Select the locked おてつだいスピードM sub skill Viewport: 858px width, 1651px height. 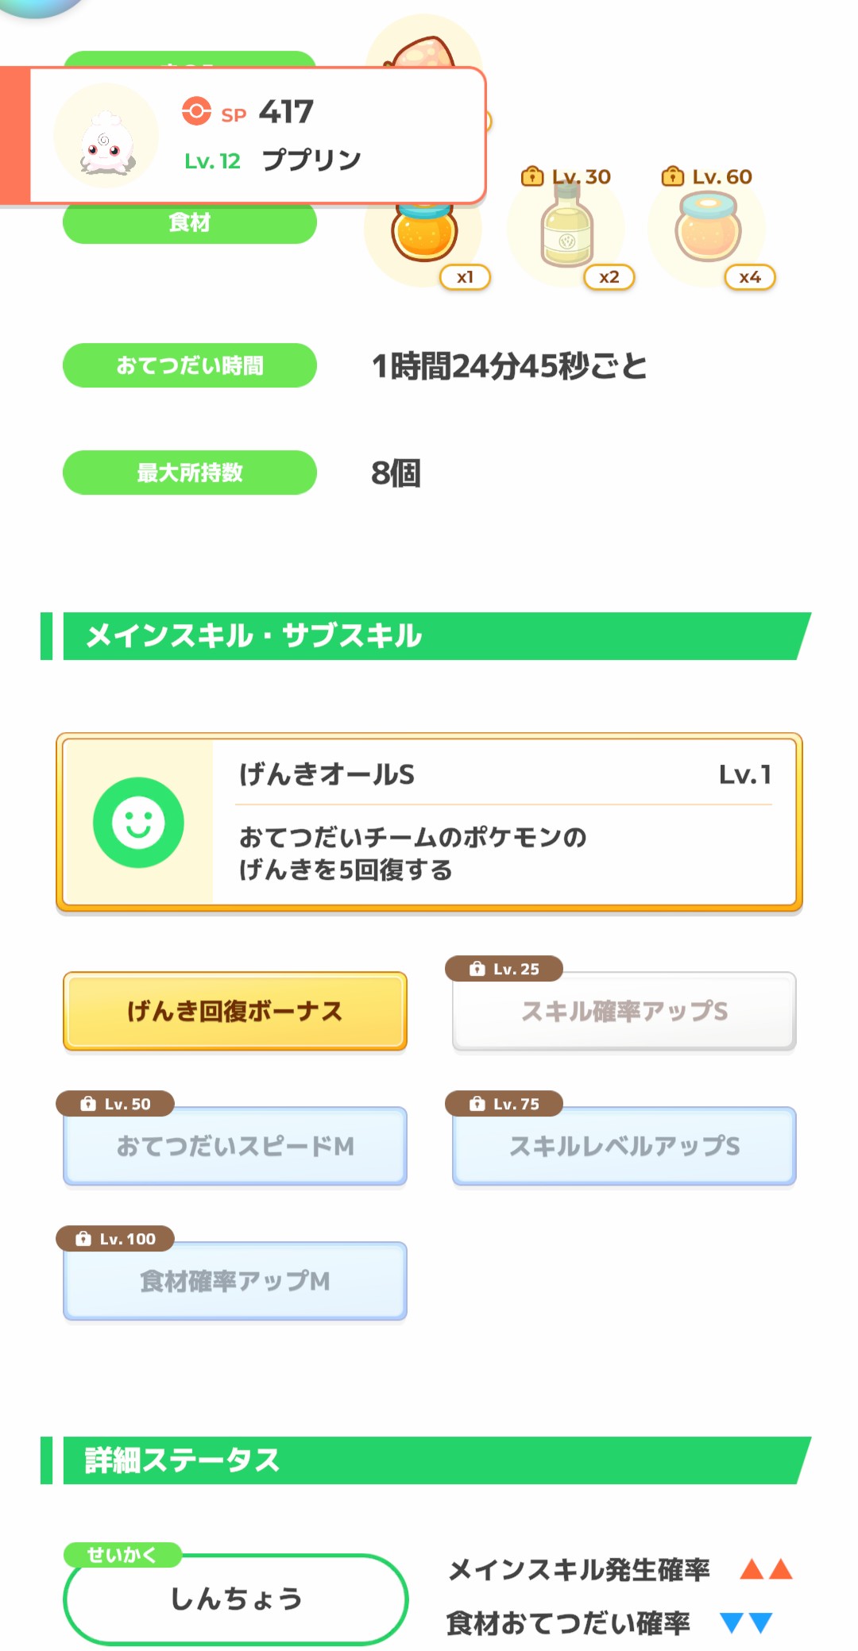click(235, 1146)
